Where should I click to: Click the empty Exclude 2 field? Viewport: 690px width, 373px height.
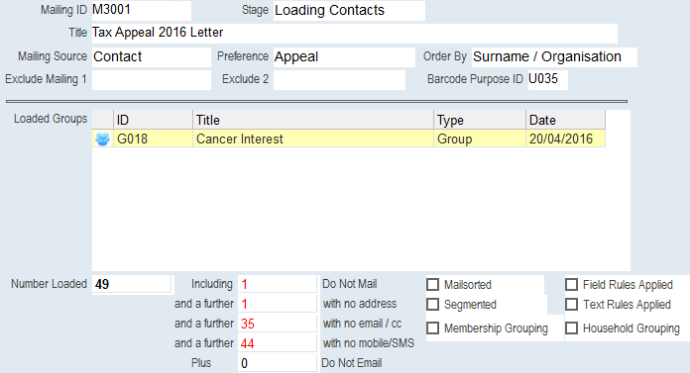339,80
